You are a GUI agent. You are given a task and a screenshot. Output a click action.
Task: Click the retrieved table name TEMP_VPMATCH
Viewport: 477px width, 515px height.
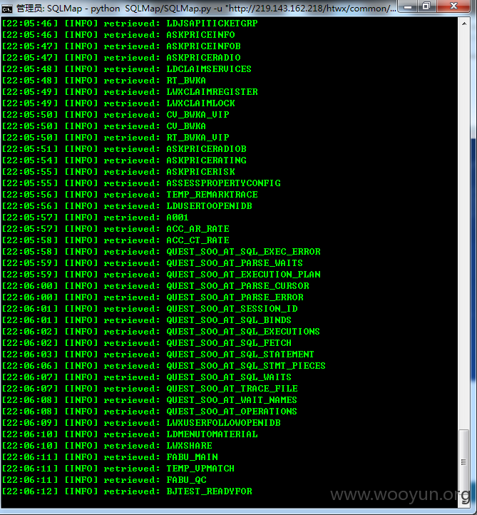(x=200, y=469)
